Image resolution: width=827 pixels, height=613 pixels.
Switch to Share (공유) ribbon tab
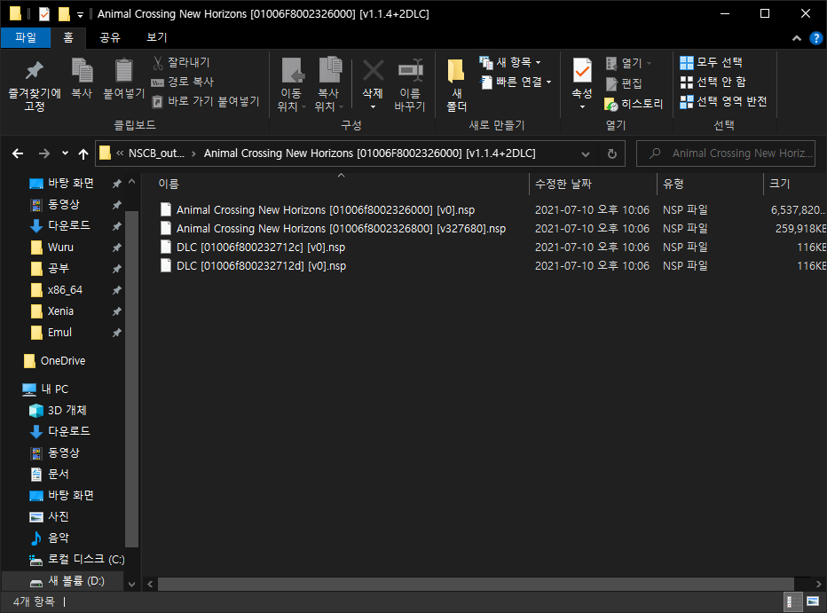(x=110, y=37)
